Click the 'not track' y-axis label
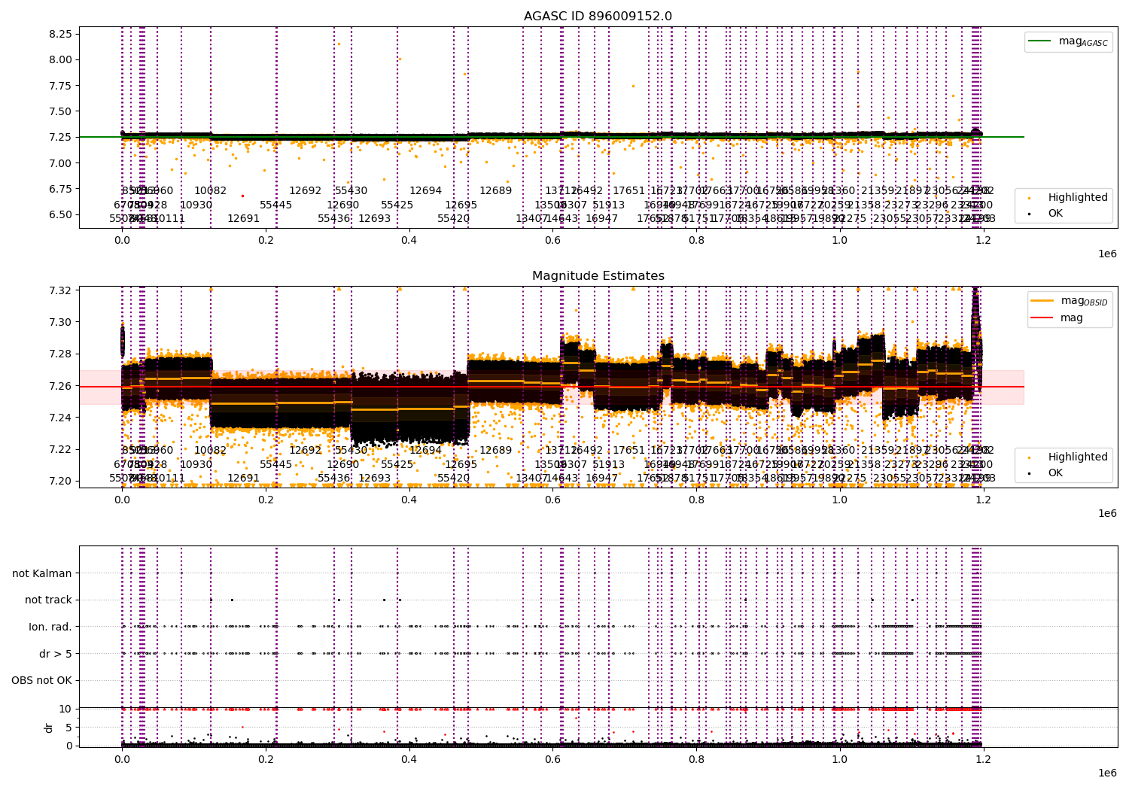The height and width of the screenshot is (790, 1129). [x=48, y=600]
